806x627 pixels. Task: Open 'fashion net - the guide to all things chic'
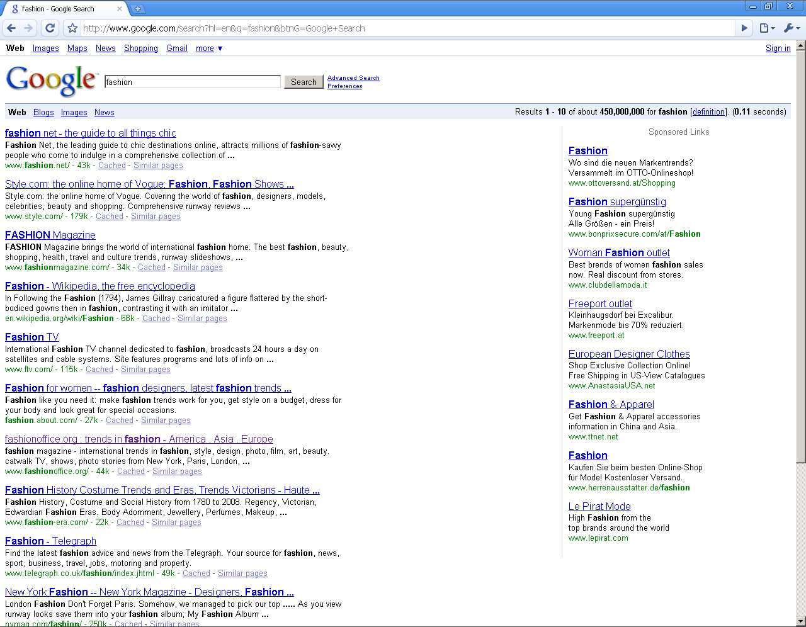(91, 133)
